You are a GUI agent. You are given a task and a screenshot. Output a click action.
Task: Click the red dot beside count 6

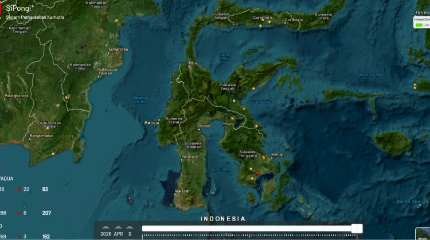[19, 213]
